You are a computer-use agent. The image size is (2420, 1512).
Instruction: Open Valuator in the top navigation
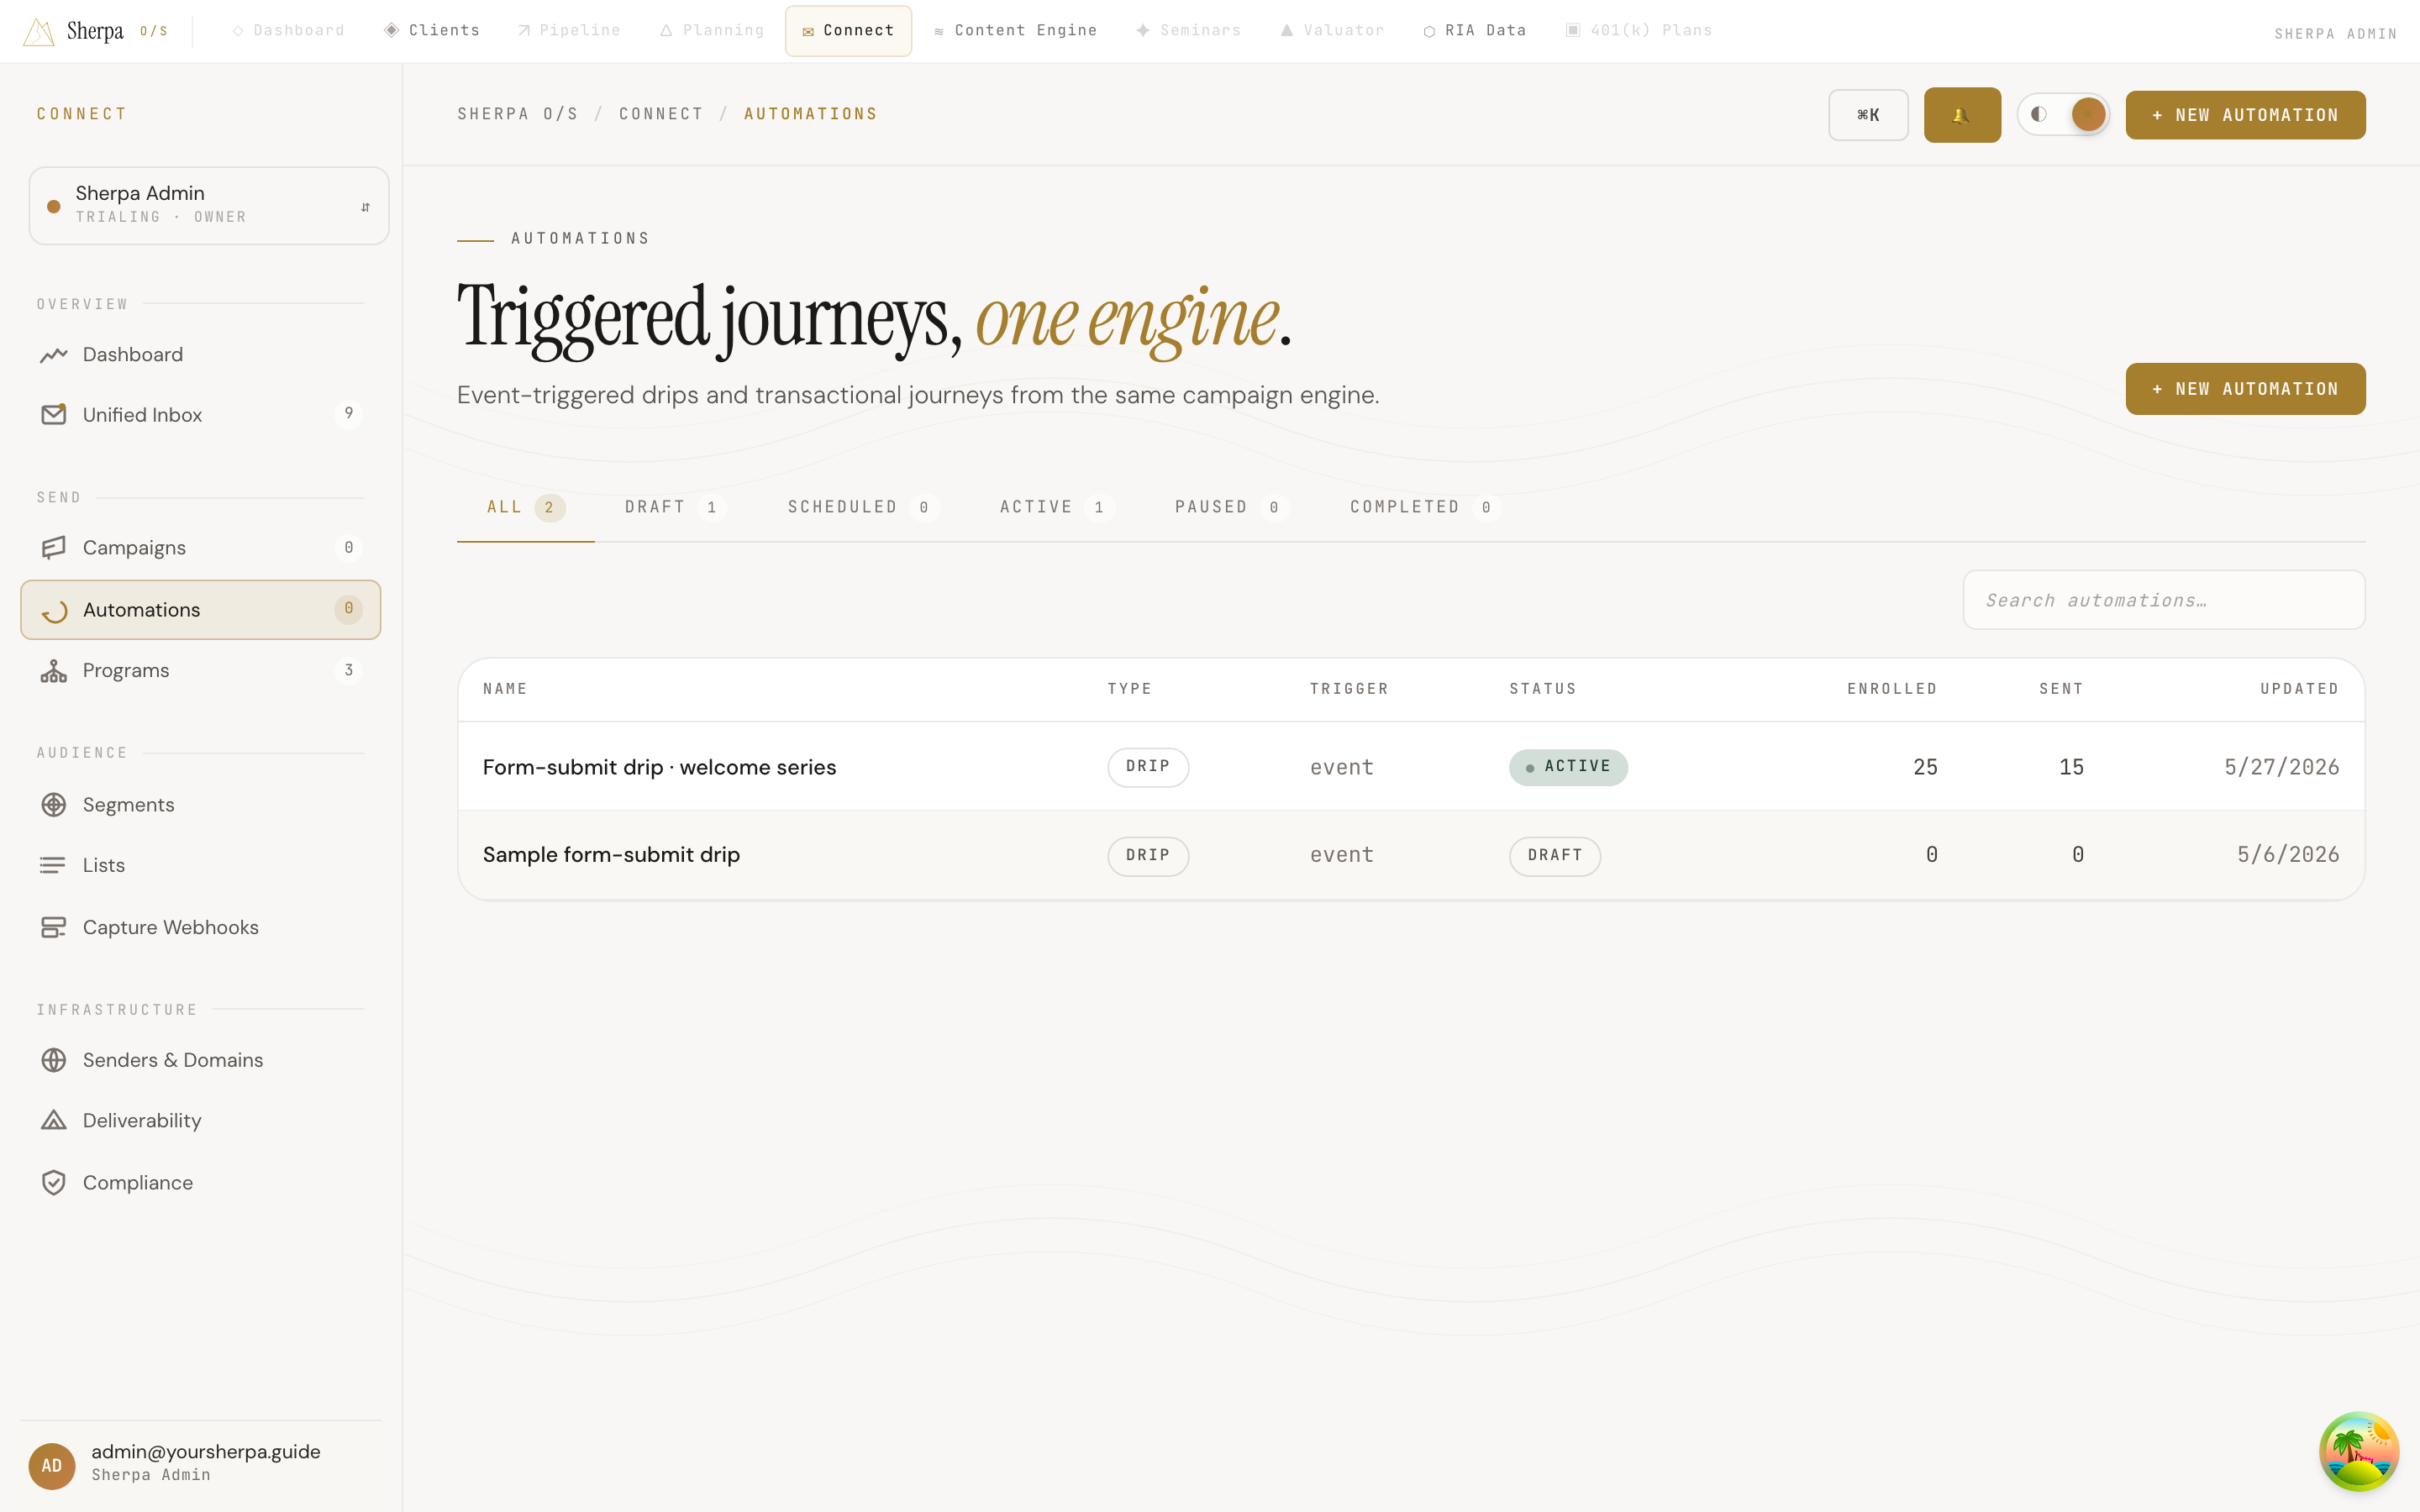click(x=1333, y=31)
